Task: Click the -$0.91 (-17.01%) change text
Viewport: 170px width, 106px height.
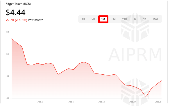Action: tap(16, 20)
